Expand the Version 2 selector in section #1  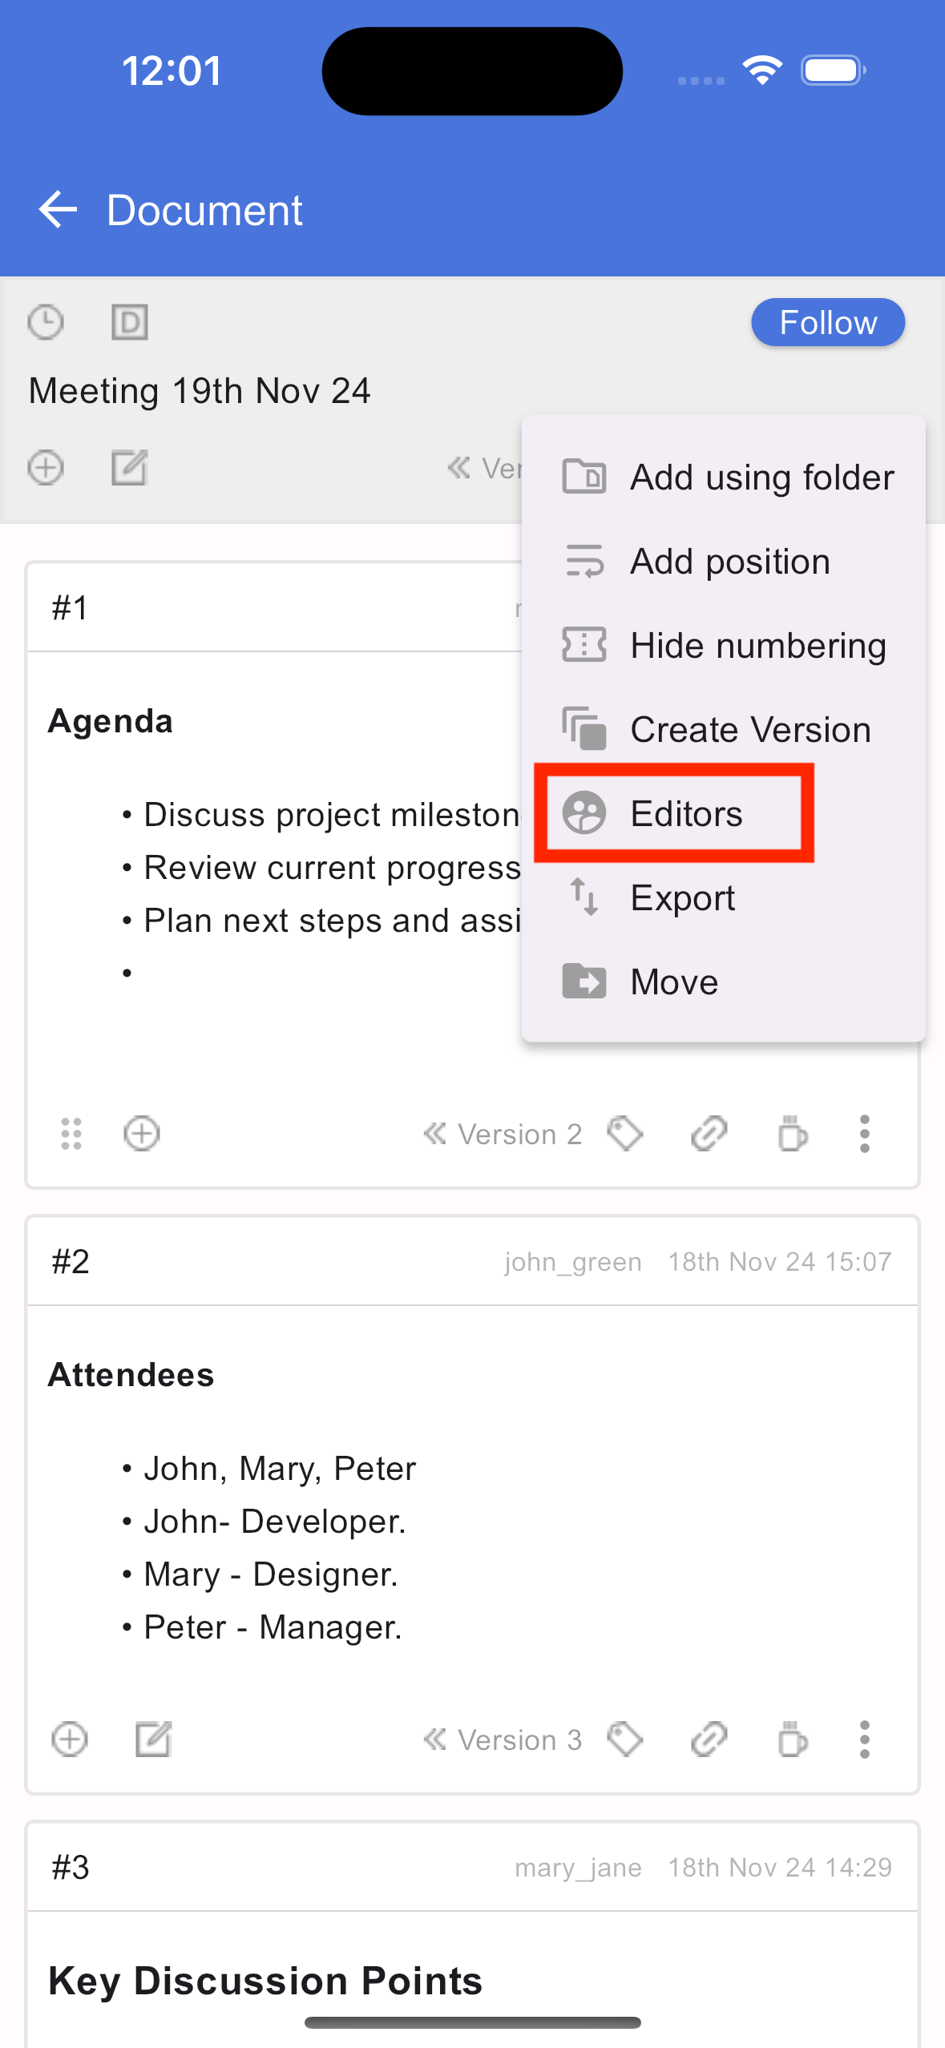click(x=503, y=1134)
